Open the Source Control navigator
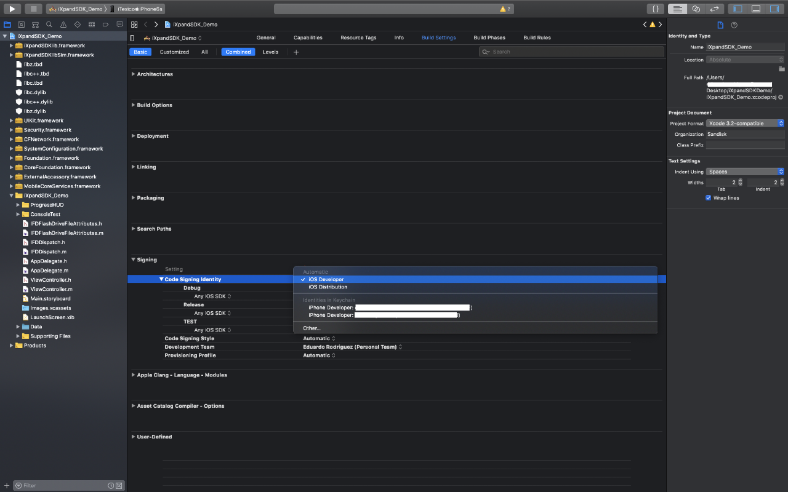The image size is (788, 492). click(x=21, y=25)
